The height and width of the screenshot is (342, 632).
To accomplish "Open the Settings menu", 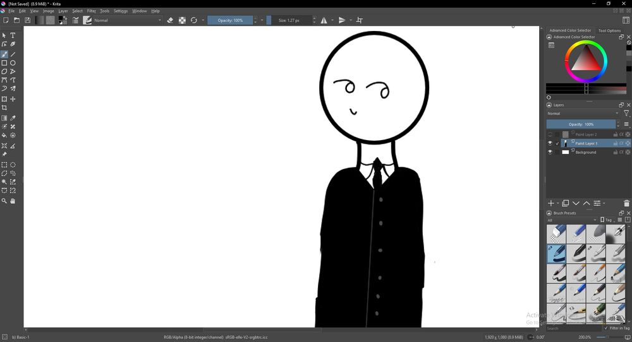I will (121, 11).
